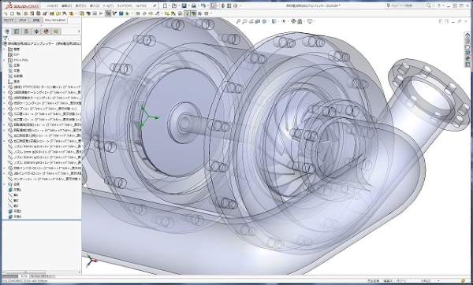Click the Edit Appearance color ball icon
473x285 pixels.
293,21
